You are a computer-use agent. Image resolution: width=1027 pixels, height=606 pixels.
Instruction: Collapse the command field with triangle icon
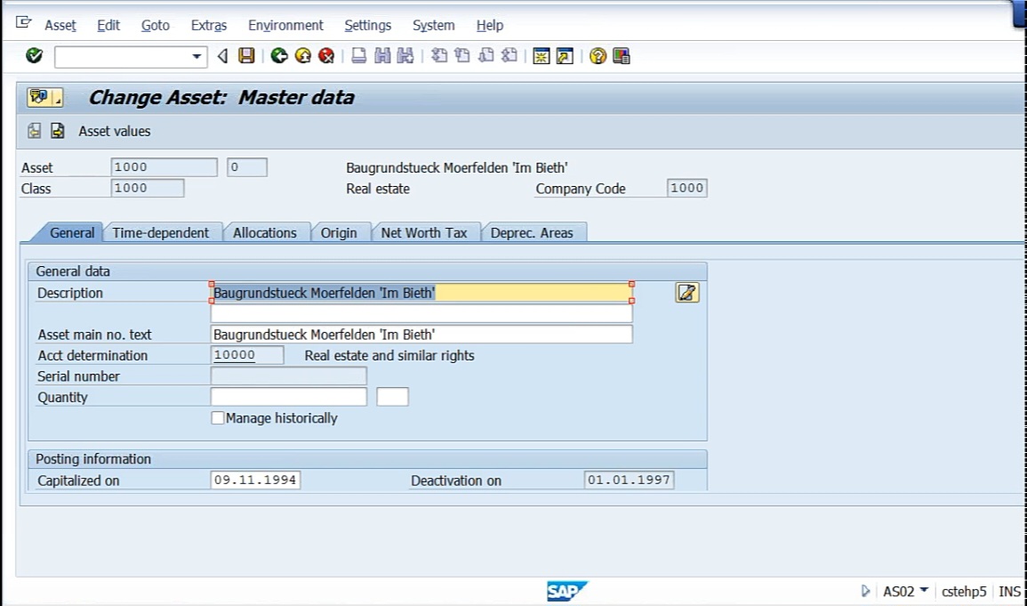click(222, 56)
